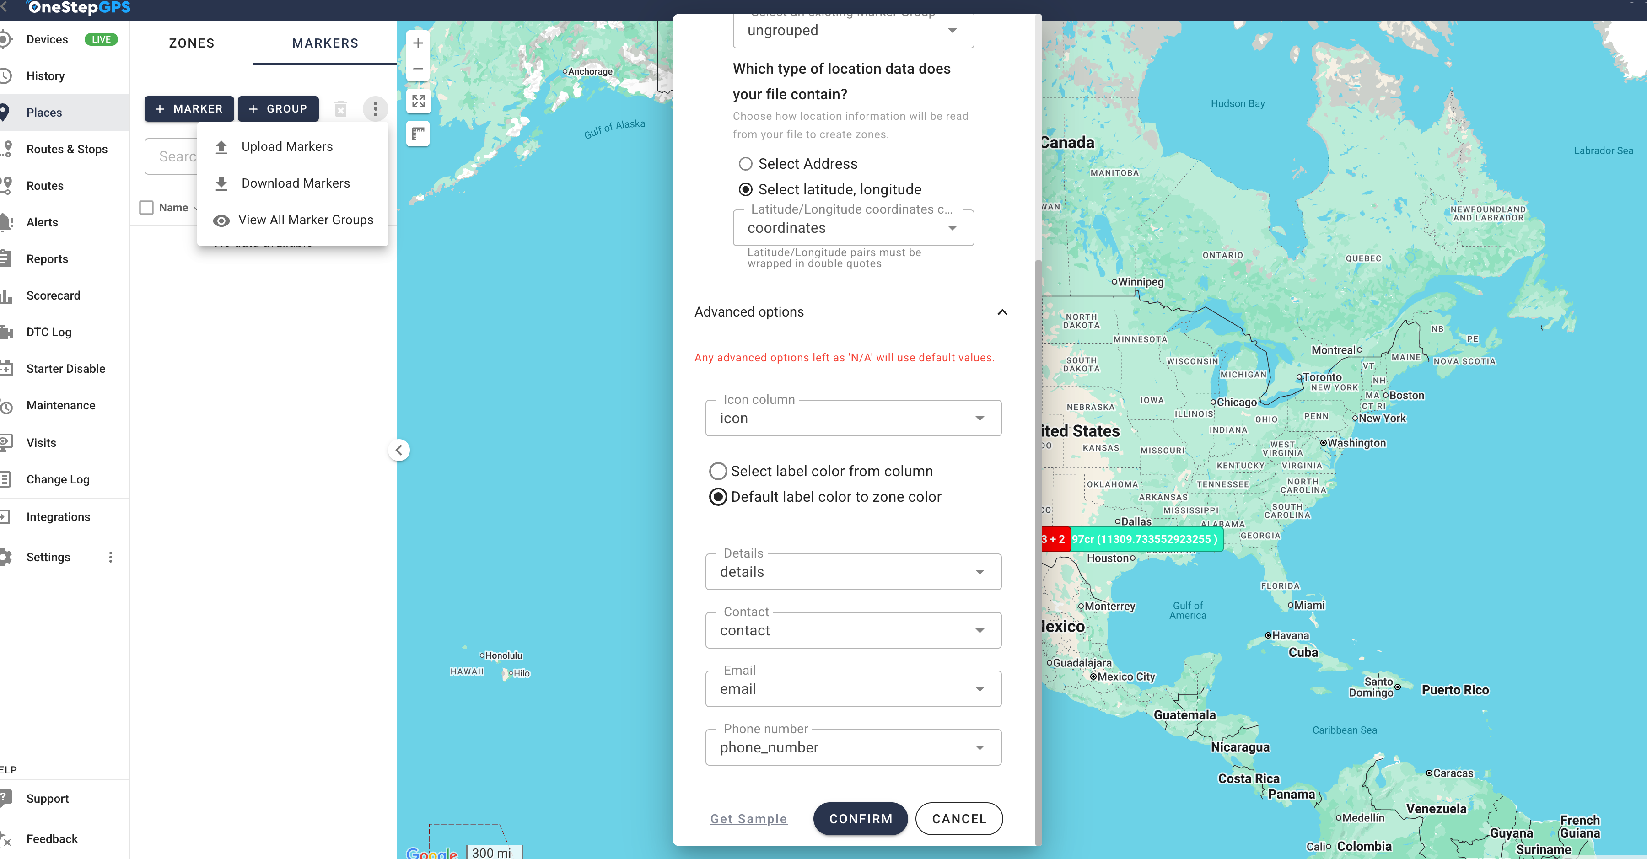Click the map measure ruler icon
Screen dimensions: 1647x859
[x=418, y=134]
